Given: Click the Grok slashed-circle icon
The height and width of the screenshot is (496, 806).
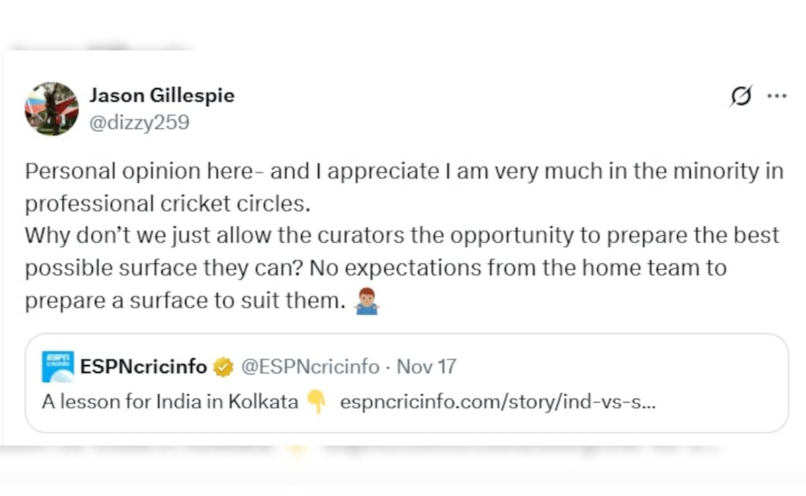Looking at the screenshot, I should pos(741,96).
